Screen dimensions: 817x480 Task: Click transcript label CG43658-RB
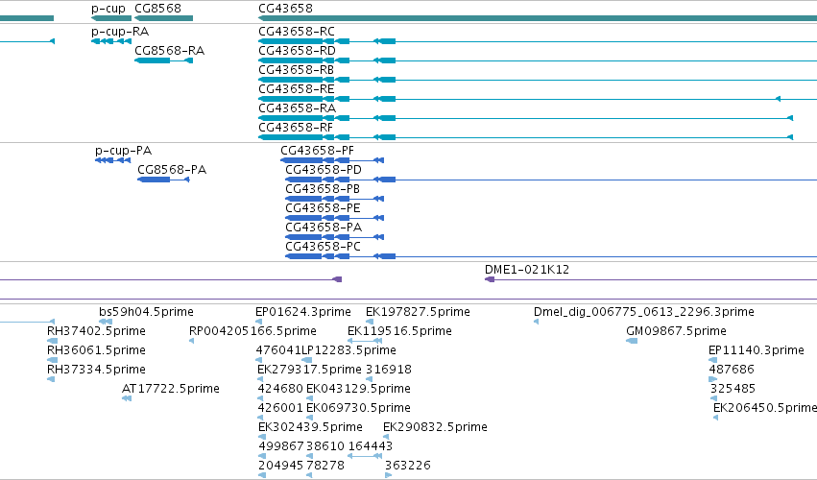pyautogui.click(x=297, y=70)
